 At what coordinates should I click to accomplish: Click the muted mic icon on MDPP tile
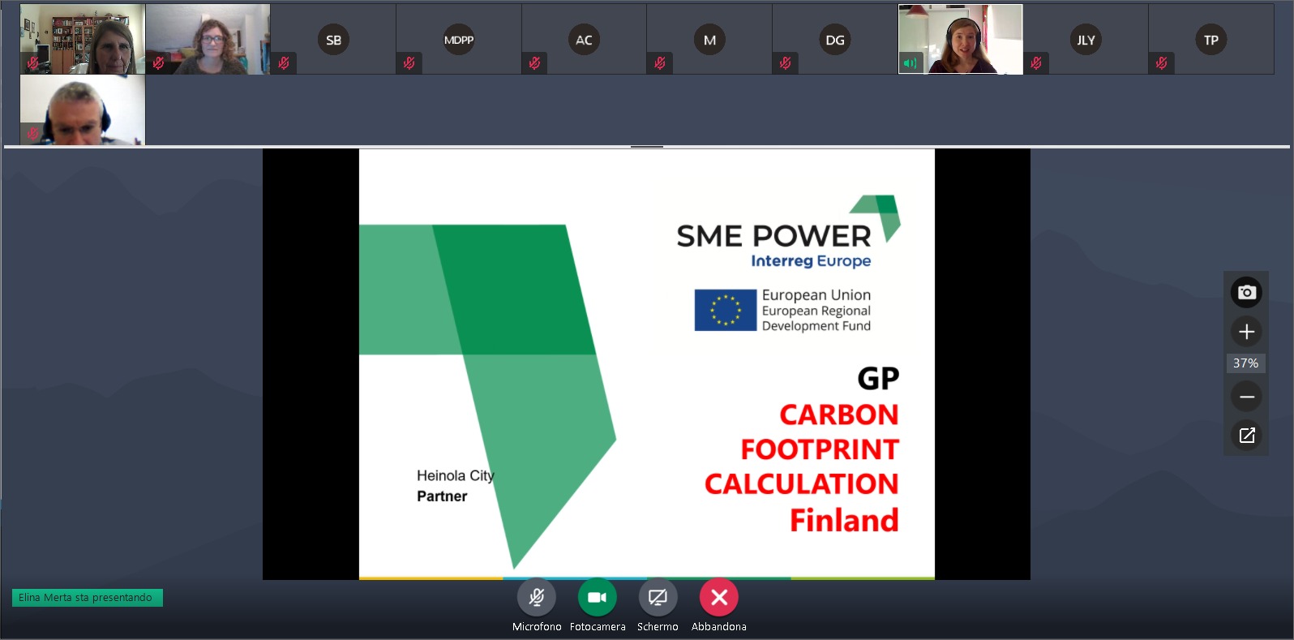coord(409,63)
